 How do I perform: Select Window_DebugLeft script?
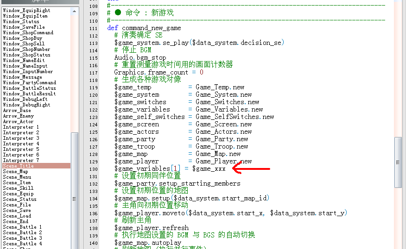(x=25, y=100)
